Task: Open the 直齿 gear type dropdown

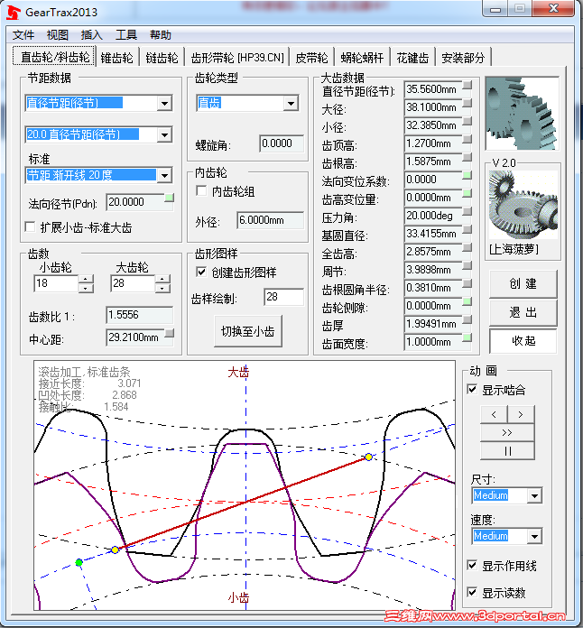Action: click(x=291, y=104)
